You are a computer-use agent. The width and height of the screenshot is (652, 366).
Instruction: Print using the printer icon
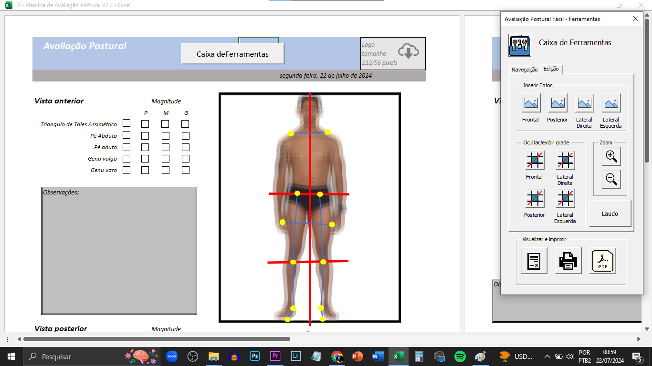568,261
